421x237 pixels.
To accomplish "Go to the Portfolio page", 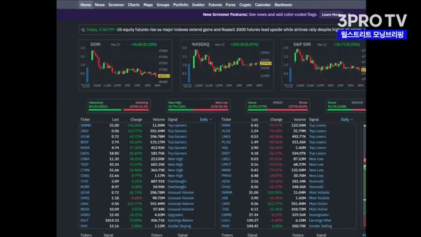I will (x=181, y=5).
